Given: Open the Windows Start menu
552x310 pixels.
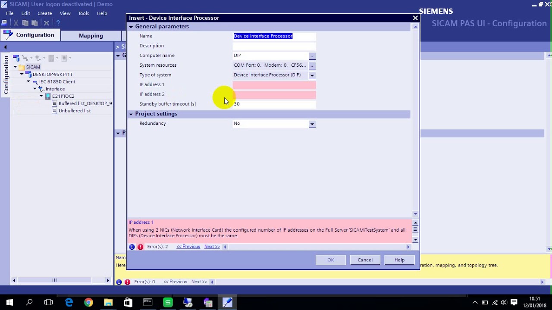Looking at the screenshot, I should (x=9, y=302).
